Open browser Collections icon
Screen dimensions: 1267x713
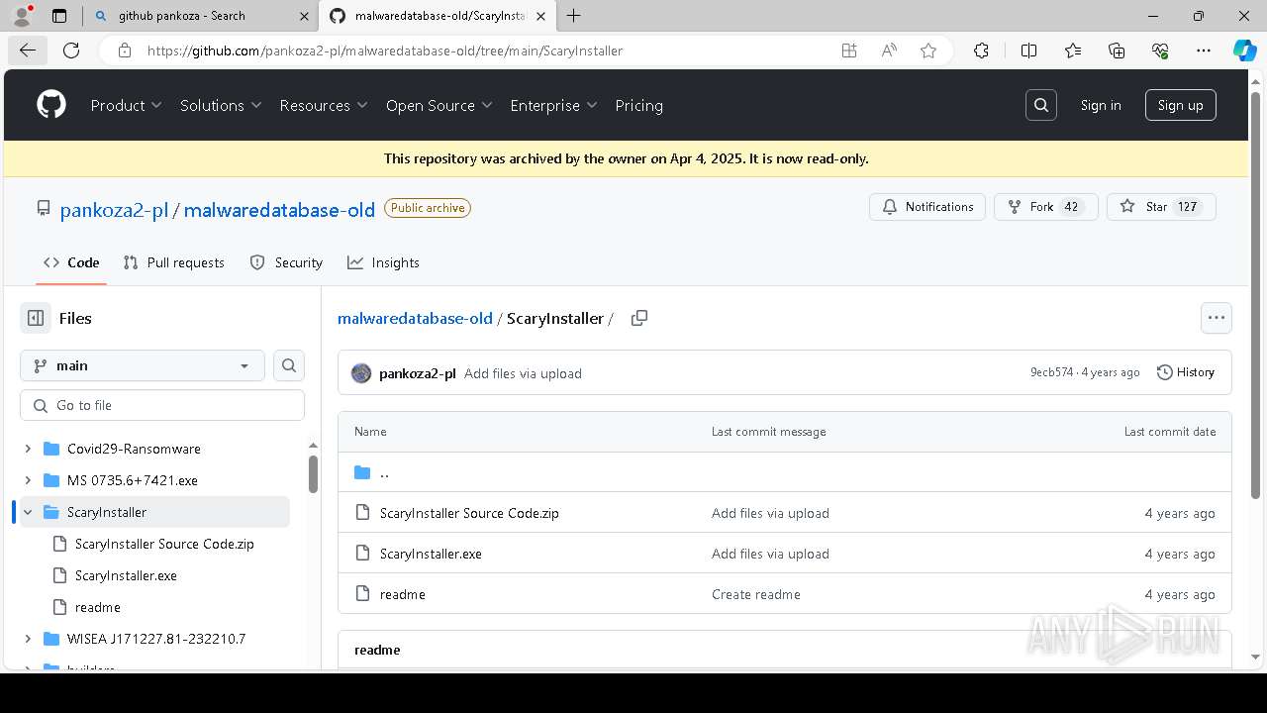click(x=1117, y=51)
